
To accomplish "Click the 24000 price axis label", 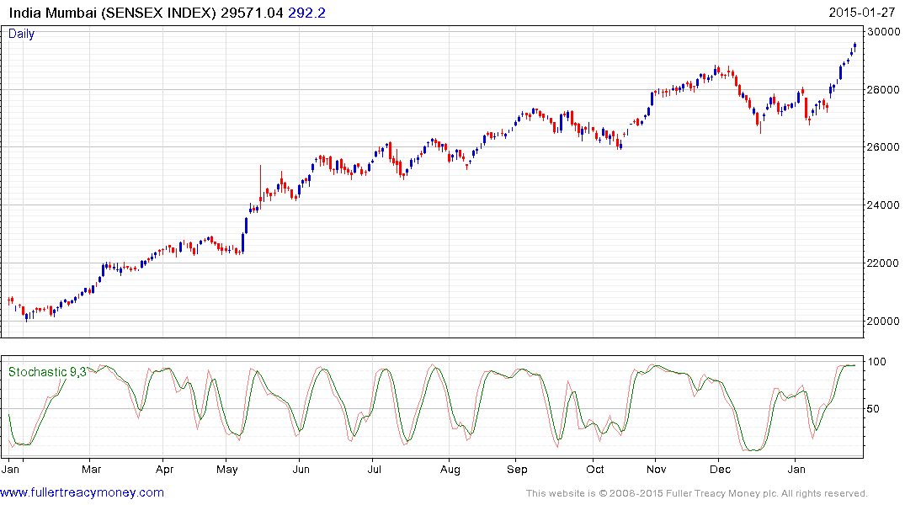I will pos(883,205).
